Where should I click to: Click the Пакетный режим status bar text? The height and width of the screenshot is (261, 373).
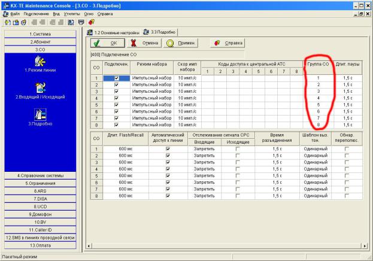[20, 257]
